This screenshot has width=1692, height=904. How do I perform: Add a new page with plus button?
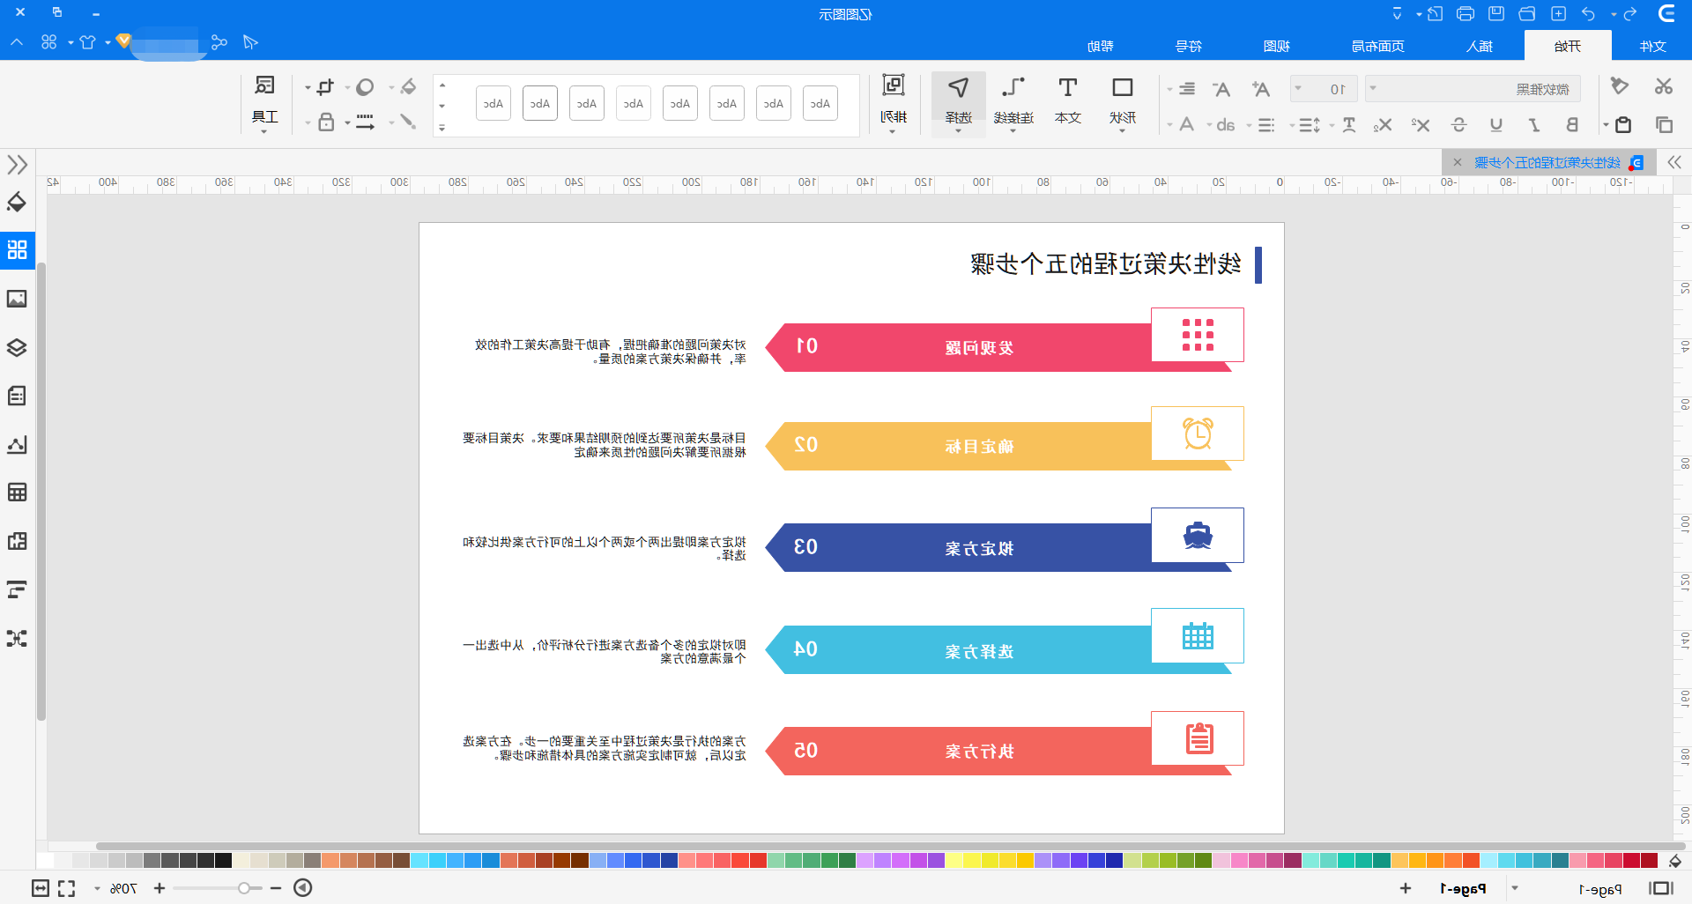tap(1406, 888)
